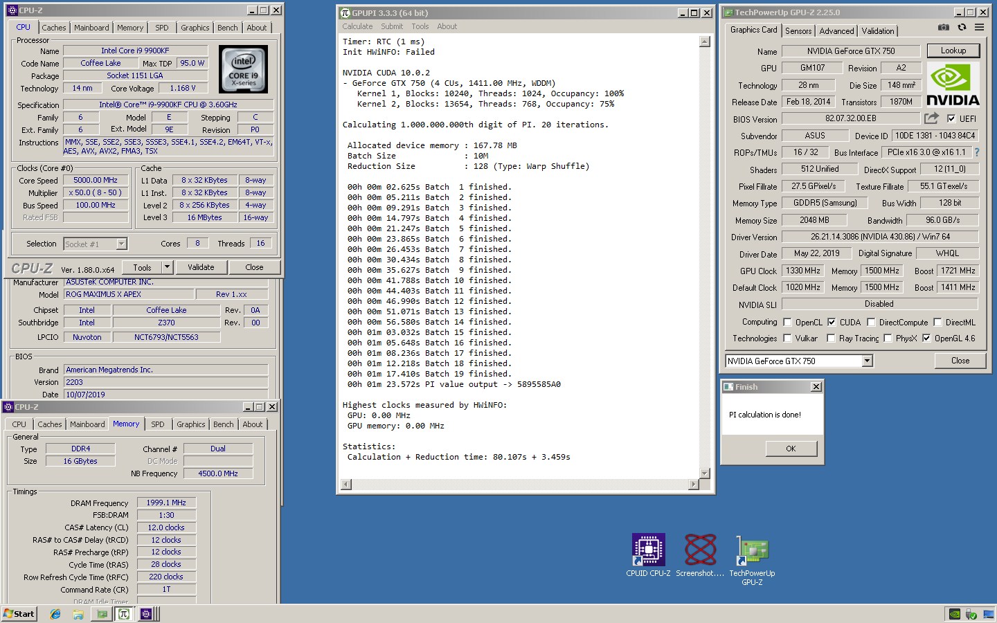The image size is (997, 623).
Task: Click the NVIDIA system tray icon
Action: click(x=954, y=614)
